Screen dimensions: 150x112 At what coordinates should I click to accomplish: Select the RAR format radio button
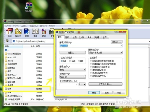click(62, 61)
